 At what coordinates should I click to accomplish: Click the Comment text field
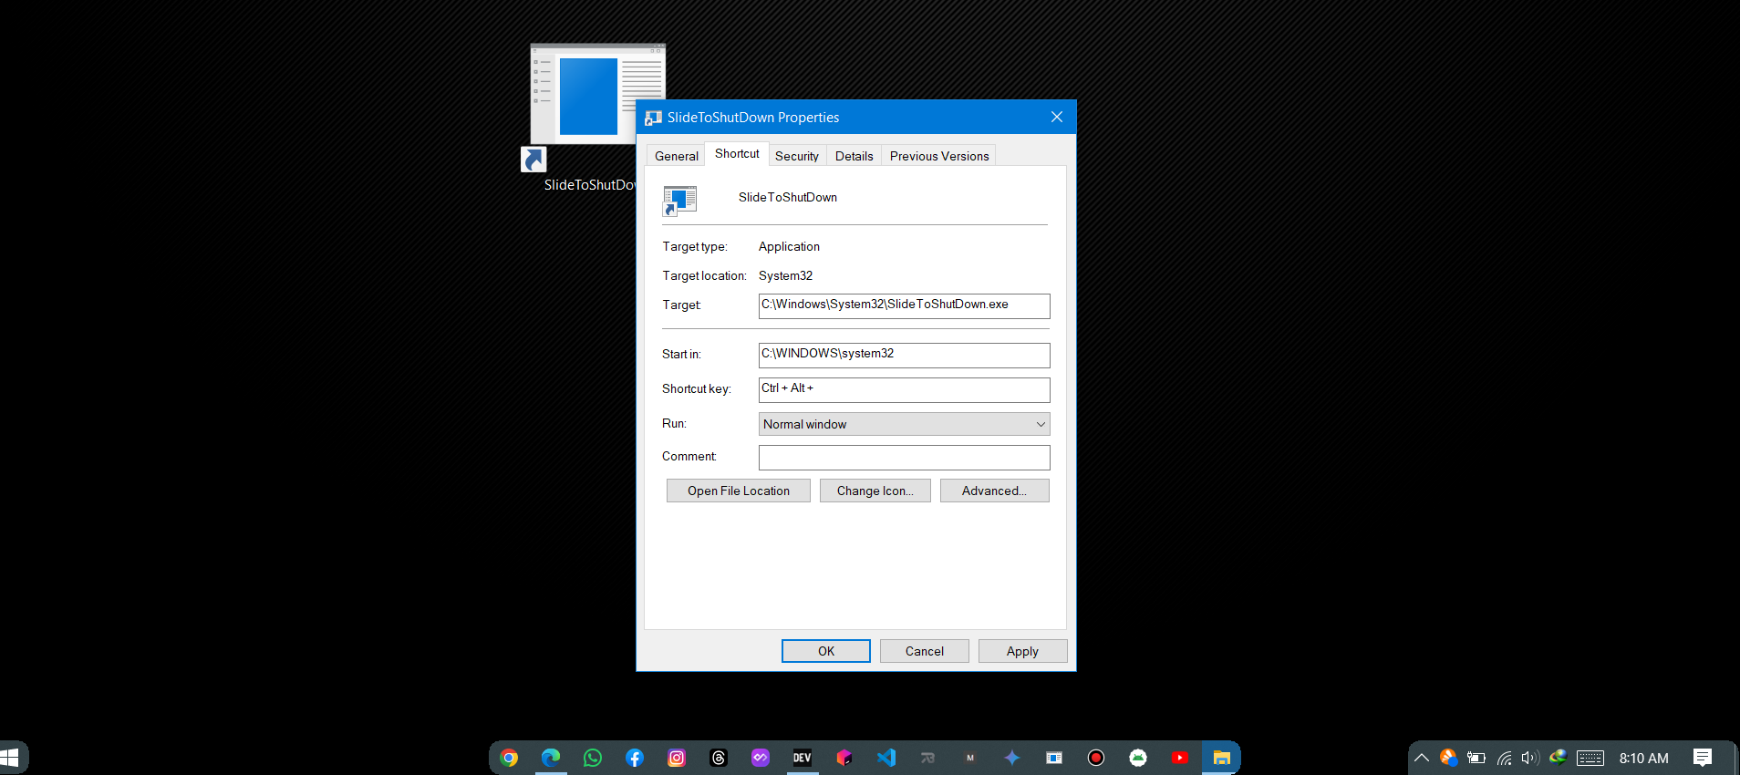point(904,458)
